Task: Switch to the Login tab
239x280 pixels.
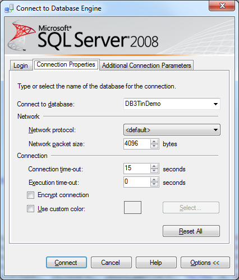Action: [21, 66]
